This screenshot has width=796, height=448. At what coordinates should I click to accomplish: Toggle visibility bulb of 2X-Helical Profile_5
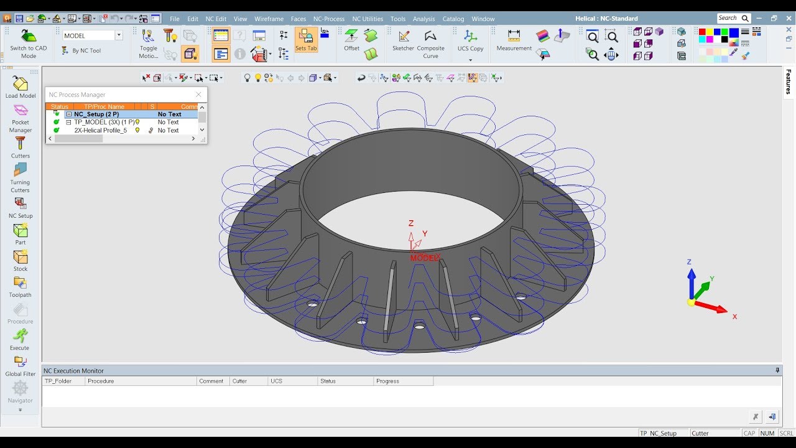coord(137,131)
